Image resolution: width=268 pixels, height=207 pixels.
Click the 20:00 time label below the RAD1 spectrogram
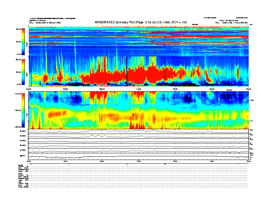click(x=212, y=89)
